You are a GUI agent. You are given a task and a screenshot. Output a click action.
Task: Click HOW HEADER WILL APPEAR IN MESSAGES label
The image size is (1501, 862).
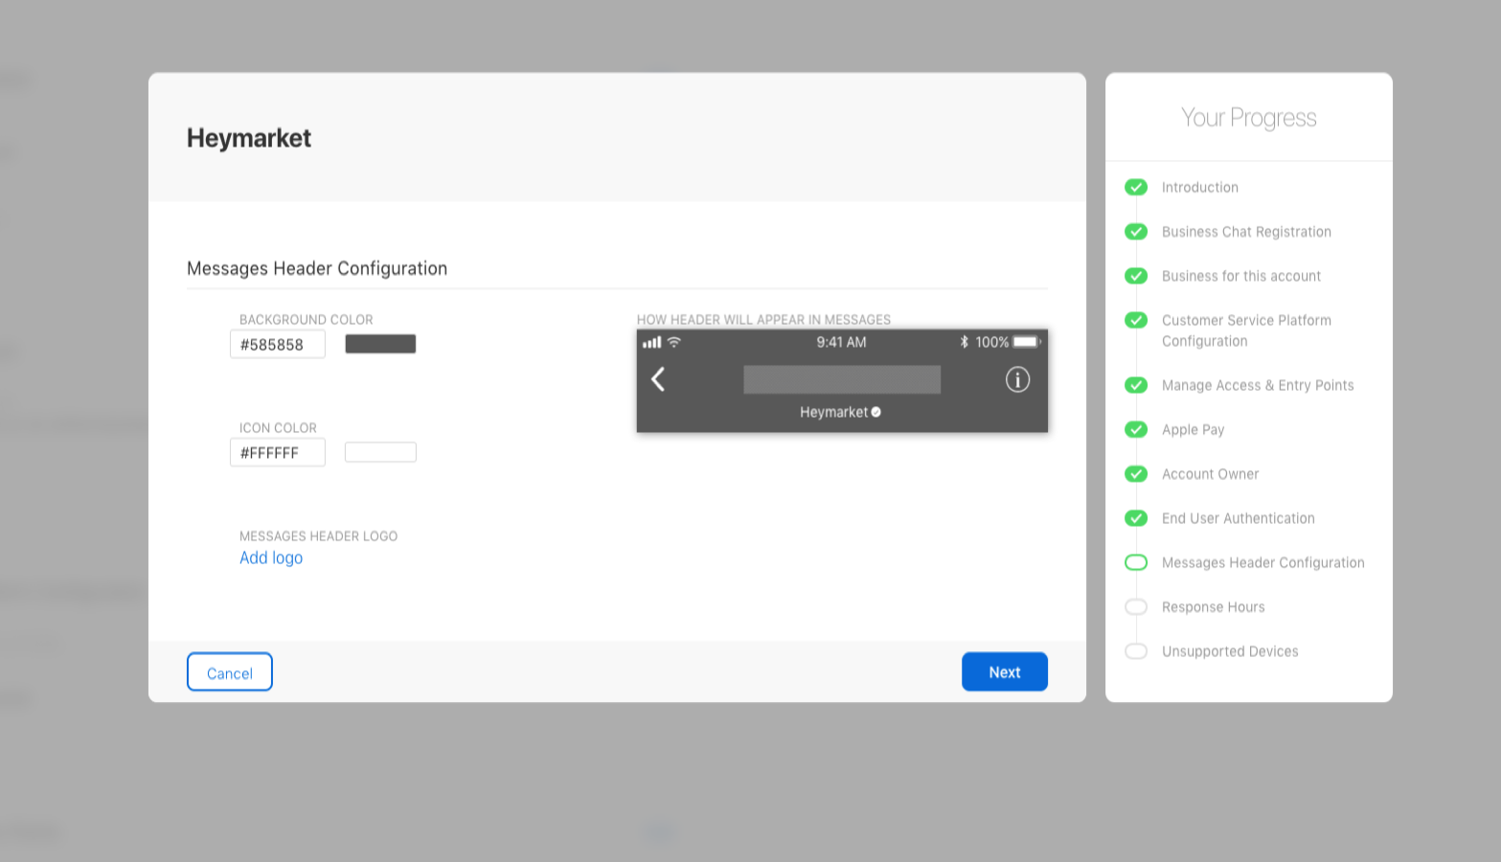pyautogui.click(x=763, y=319)
